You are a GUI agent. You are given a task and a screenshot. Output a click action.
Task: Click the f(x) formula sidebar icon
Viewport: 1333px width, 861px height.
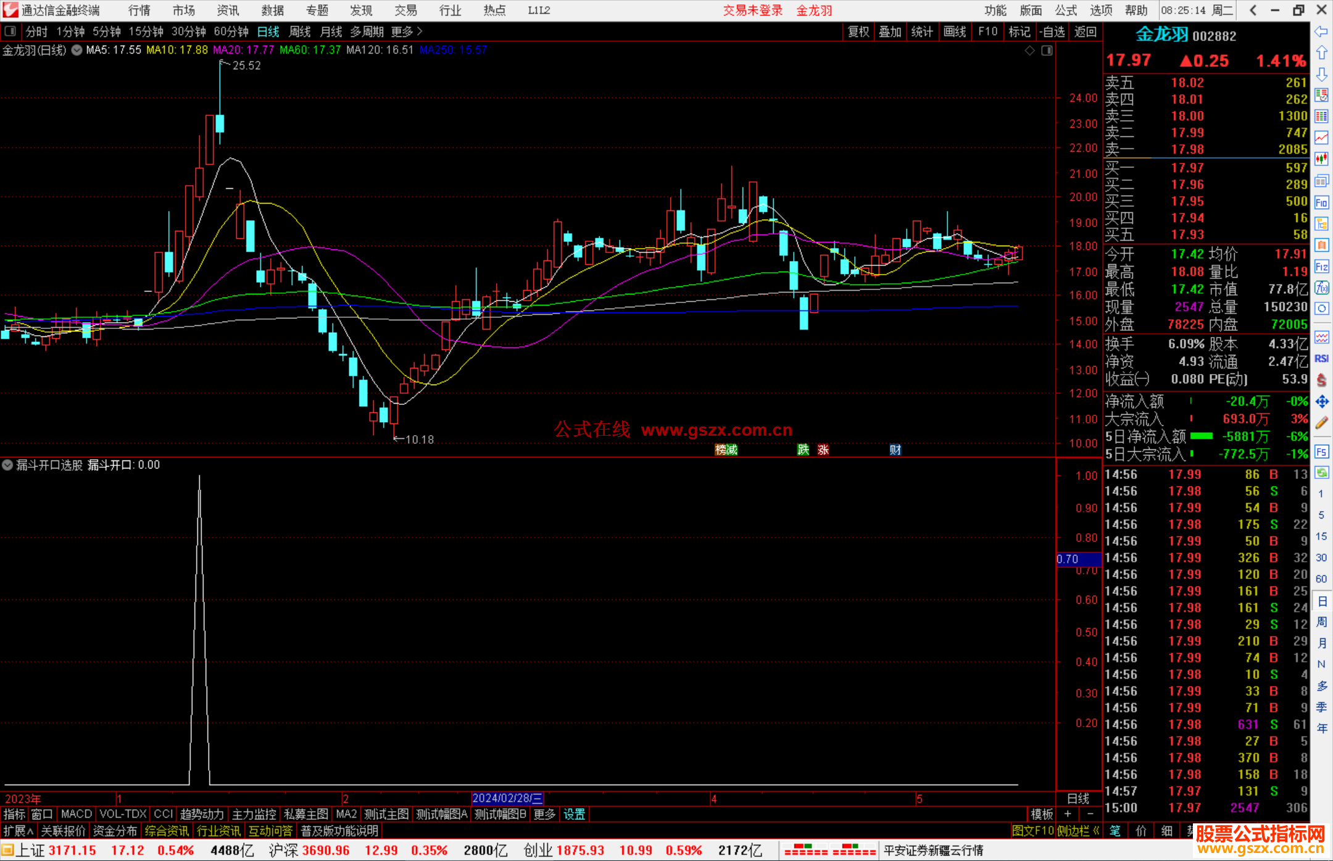(x=1321, y=288)
